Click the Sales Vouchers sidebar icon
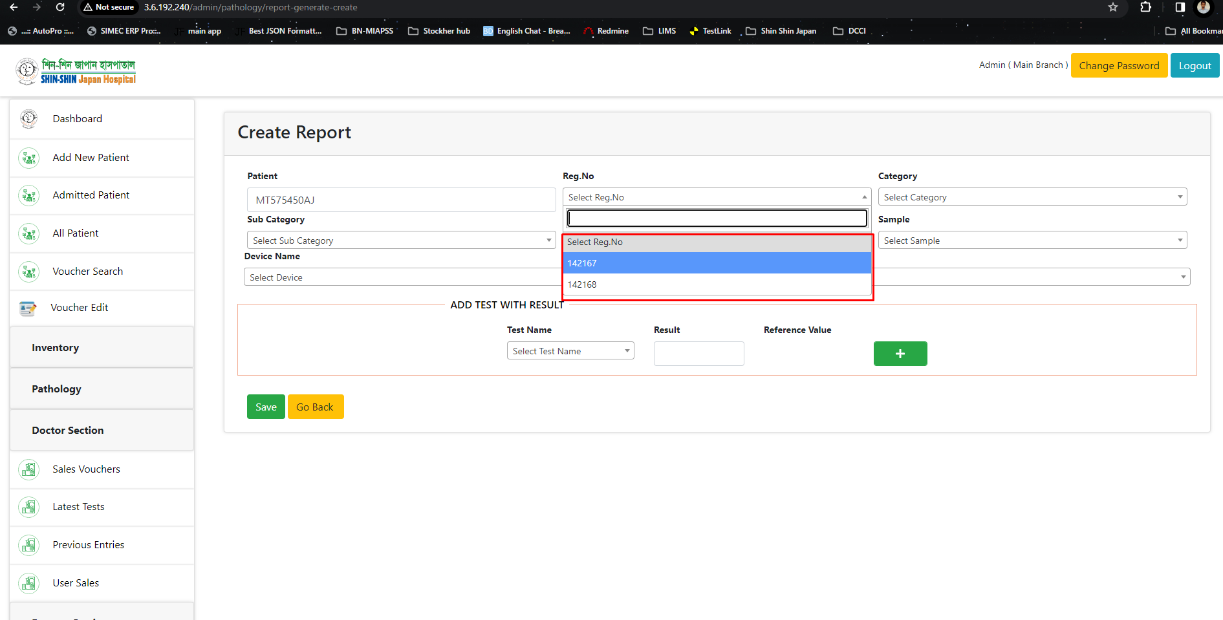Image resolution: width=1223 pixels, height=620 pixels. (28, 469)
